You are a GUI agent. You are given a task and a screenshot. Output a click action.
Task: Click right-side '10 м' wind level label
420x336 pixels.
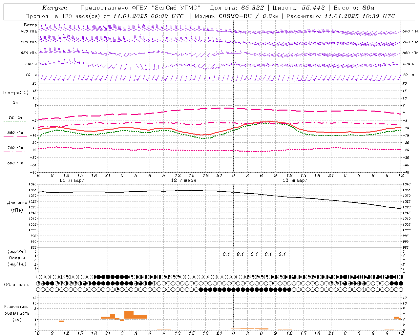(409, 75)
